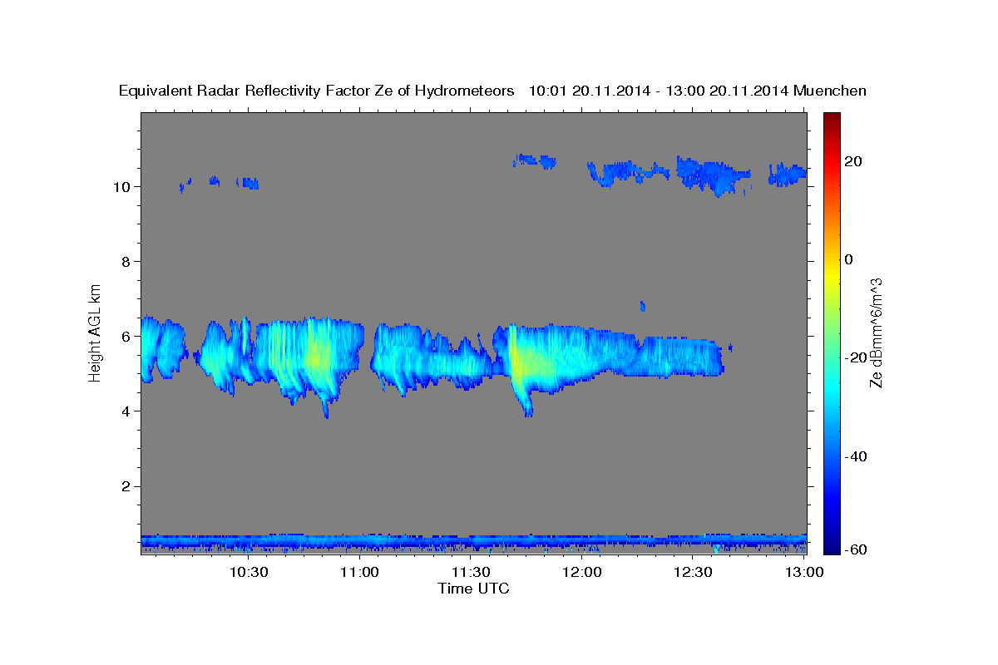Click the '13:00' time tick label
The height and width of the screenshot is (665, 998).
[803, 573]
